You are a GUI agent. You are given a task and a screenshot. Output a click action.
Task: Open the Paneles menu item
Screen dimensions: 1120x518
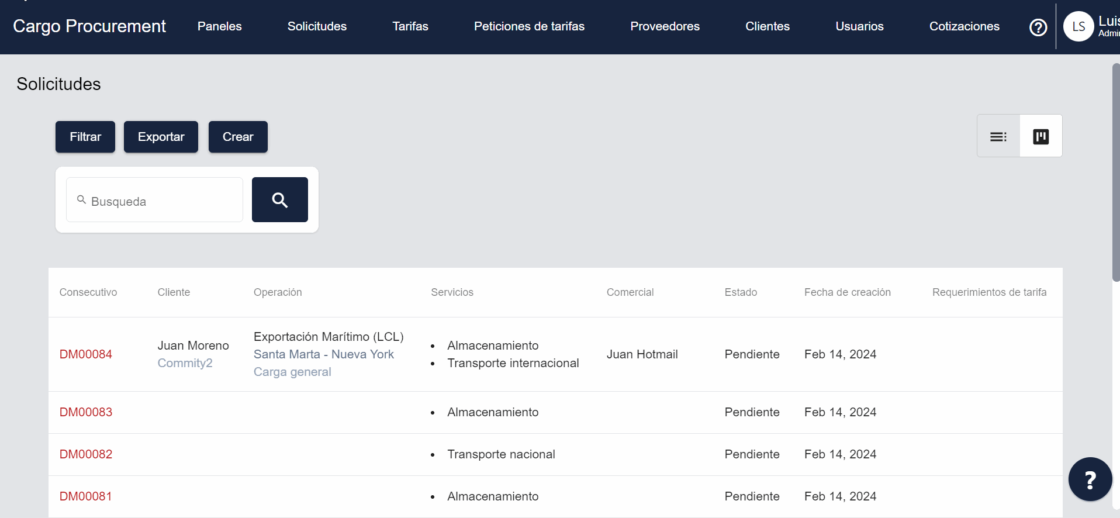(219, 26)
